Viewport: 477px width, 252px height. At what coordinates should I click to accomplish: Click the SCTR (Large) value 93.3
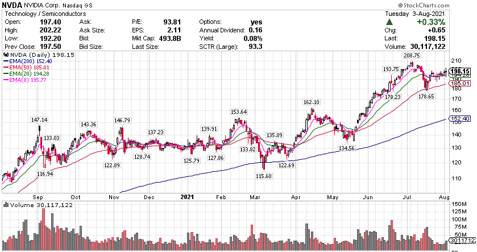click(x=255, y=47)
